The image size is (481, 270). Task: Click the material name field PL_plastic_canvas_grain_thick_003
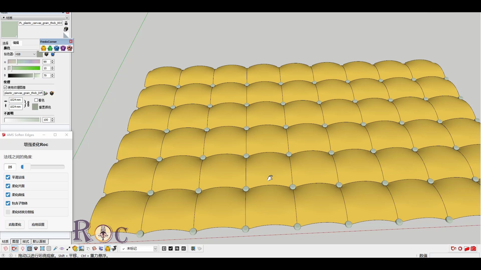point(41,23)
